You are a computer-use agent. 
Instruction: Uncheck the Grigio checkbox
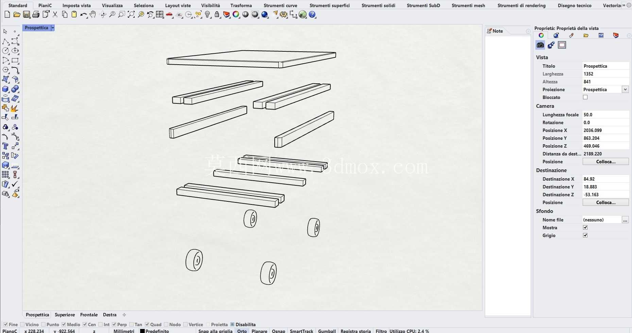click(x=585, y=235)
